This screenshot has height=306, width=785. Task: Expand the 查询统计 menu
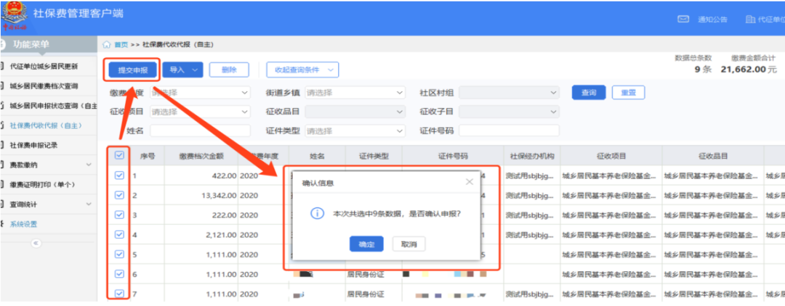(x=49, y=204)
